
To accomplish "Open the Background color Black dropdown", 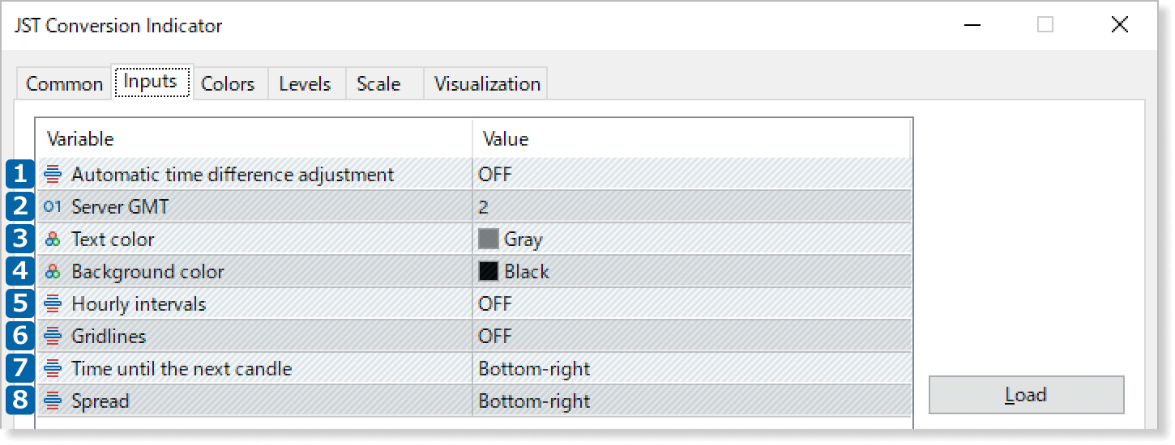I will 527,272.
